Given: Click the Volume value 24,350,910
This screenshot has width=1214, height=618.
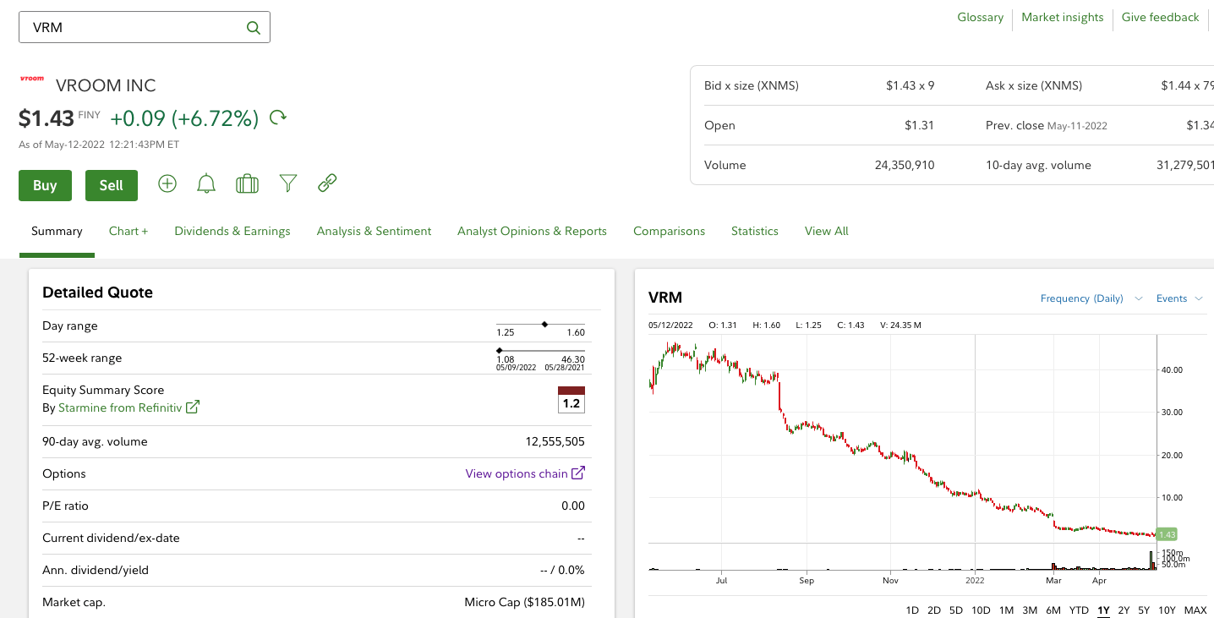Looking at the screenshot, I should [x=905, y=165].
